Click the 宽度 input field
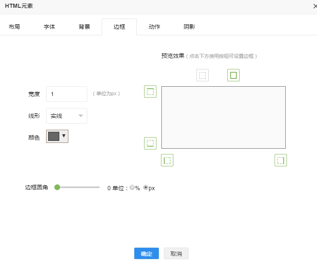The height and width of the screenshot is (262, 317). [67, 94]
